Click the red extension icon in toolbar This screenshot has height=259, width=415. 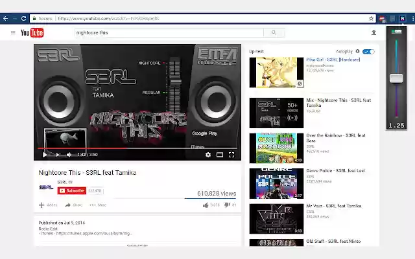pyautogui.click(x=382, y=19)
